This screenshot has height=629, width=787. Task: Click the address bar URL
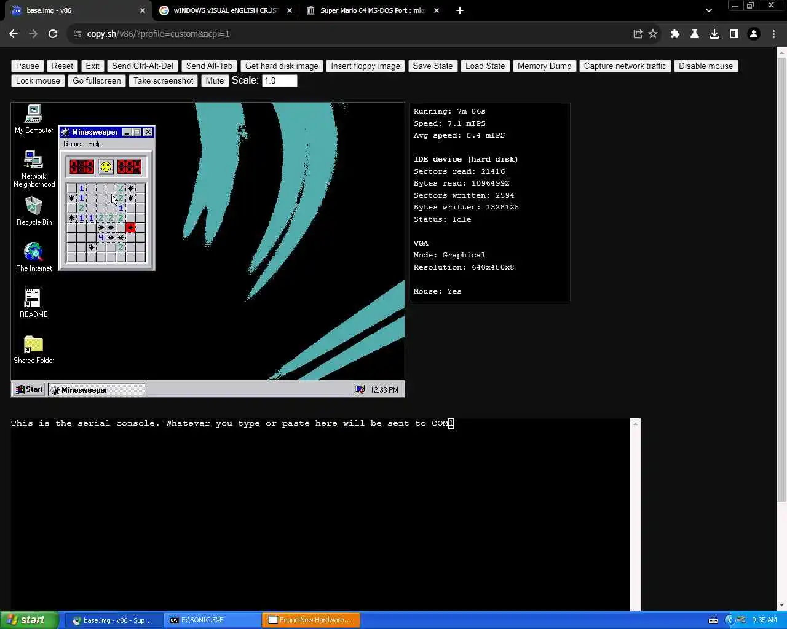click(158, 34)
